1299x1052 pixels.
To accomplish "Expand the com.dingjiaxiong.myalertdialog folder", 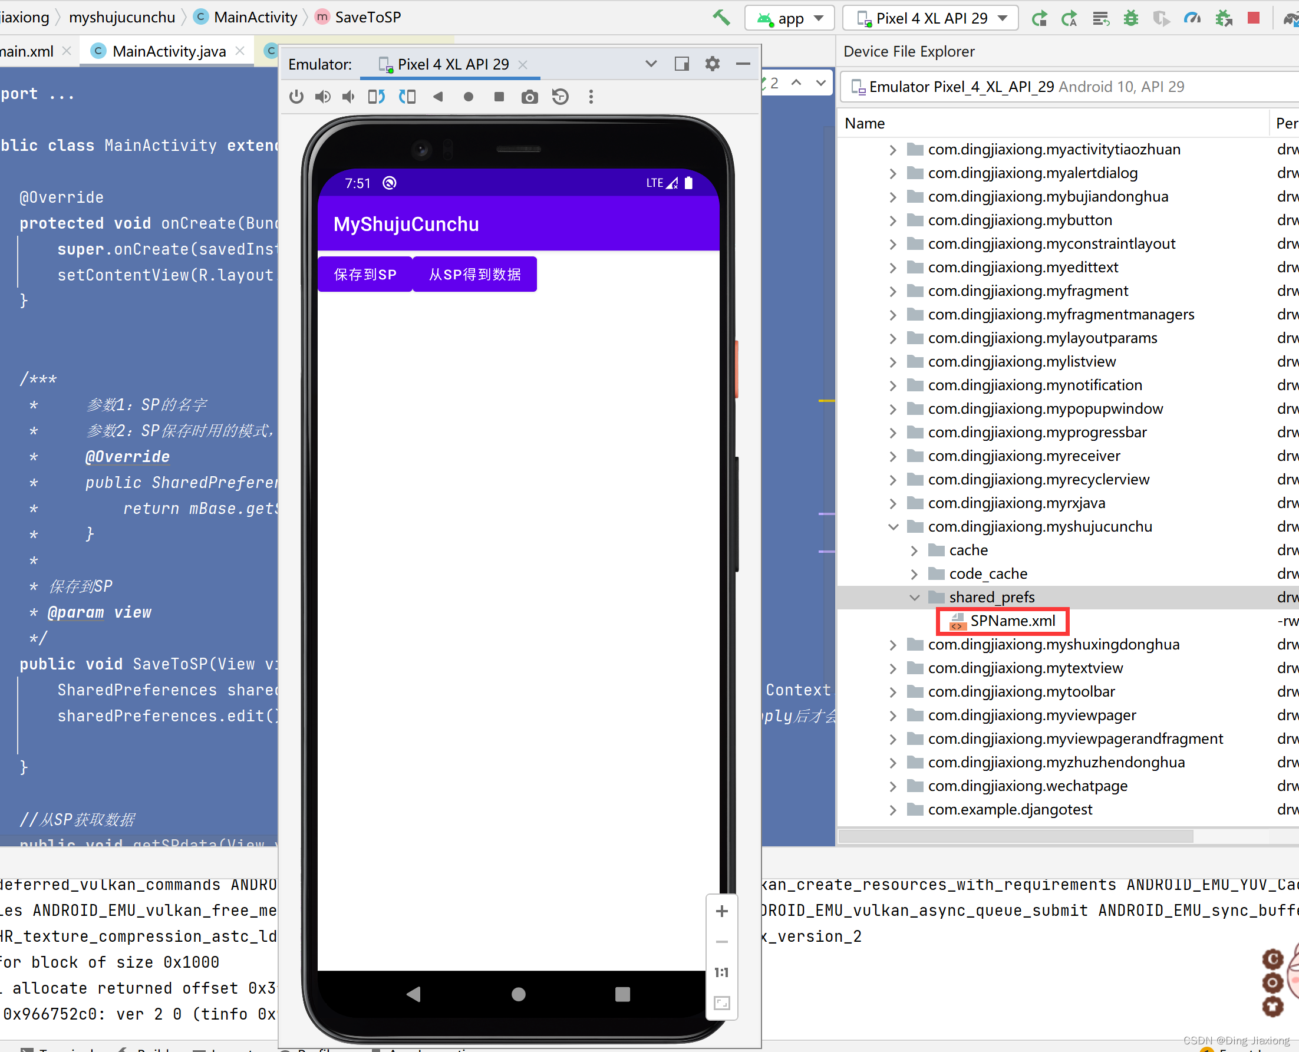I will click(x=893, y=173).
